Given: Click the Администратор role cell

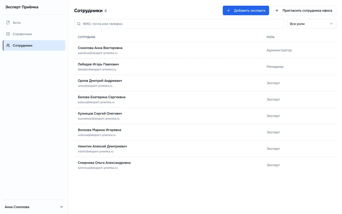Looking at the screenshot, I should coord(279,50).
